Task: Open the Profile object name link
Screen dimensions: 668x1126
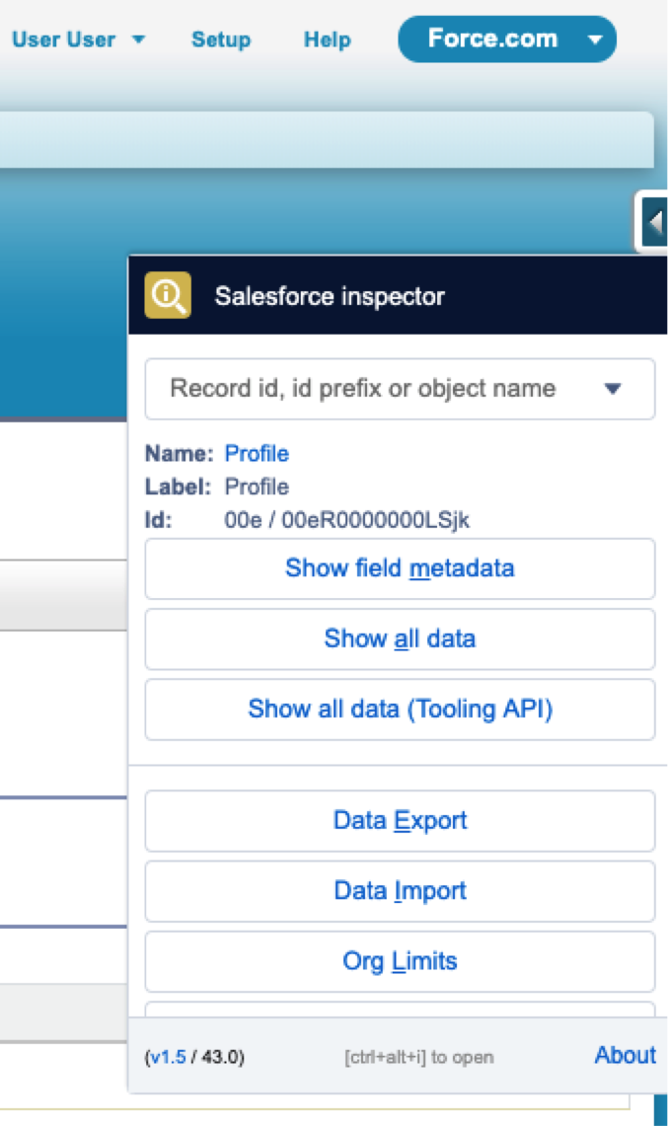Action: [257, 454]
